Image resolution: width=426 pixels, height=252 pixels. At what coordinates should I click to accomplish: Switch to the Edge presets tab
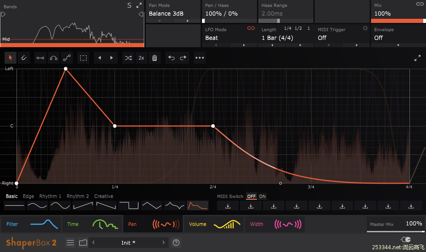point(28,196)
